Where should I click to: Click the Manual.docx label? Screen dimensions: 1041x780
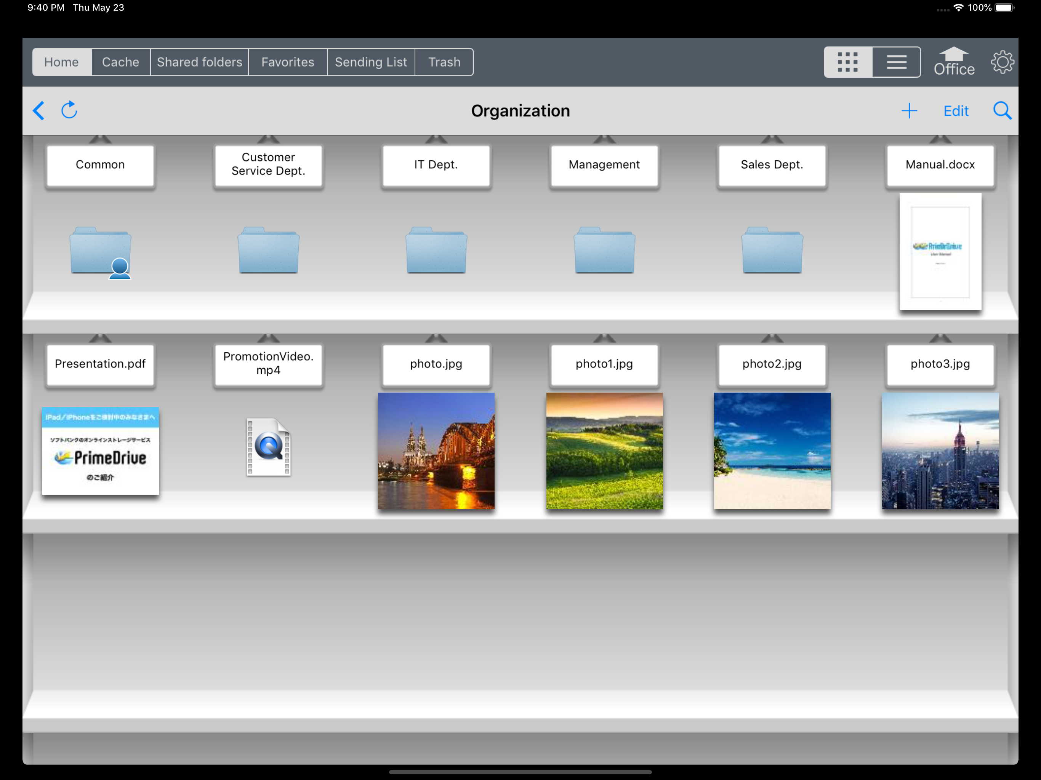[940, 165]
